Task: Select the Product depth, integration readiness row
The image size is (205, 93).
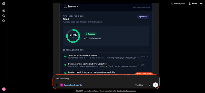Action: pos(106,72)
